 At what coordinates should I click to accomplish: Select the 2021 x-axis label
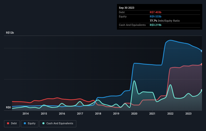click(152, 114)
